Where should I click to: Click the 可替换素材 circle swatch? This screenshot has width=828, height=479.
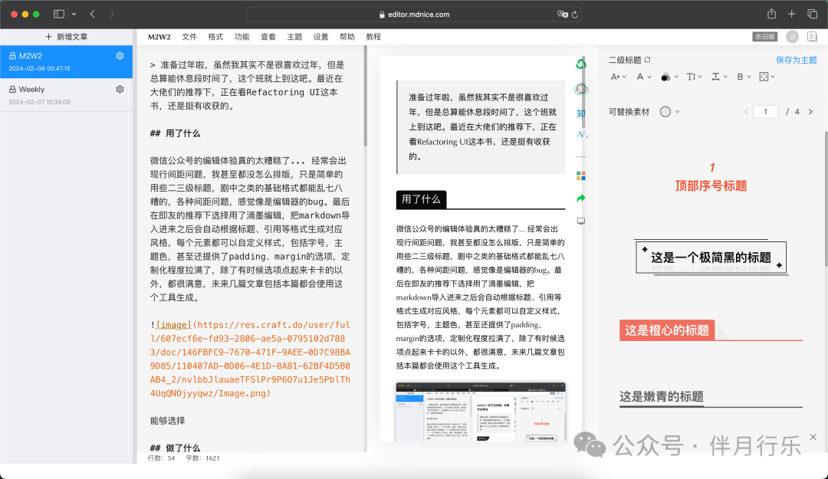click(665, 111)
